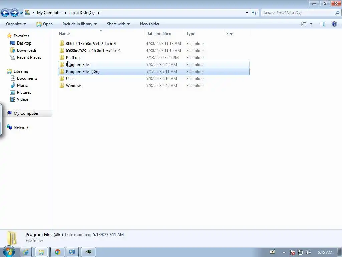Viewport: 342px width, 257px height.
Task: Open the address bar history dropdown
Action: click(x=247, y=13)
